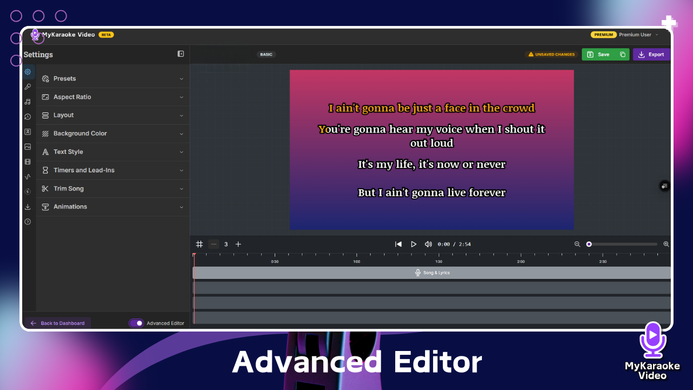Open the film strip tab in sidebar

click(x=28, y=161)
